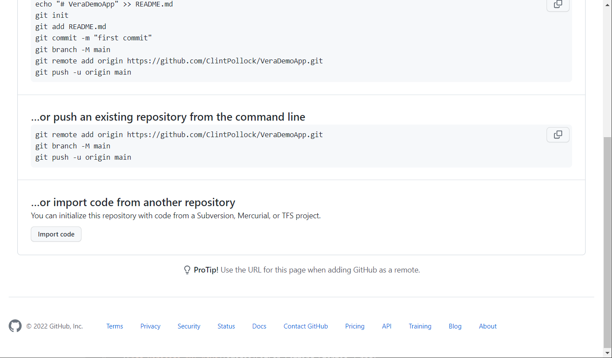Viewport: 612px width, 358px height.
Task: Open the Status footer link
Action: pos(226,326)
